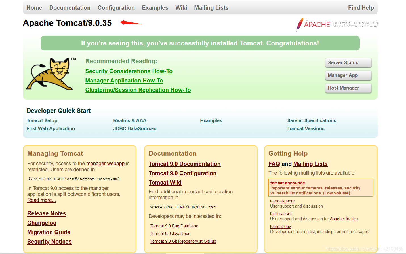Click the Server Status button
The height and width of the screenshot is (254, 406).
pyautogui.click(x=348, y=63)
